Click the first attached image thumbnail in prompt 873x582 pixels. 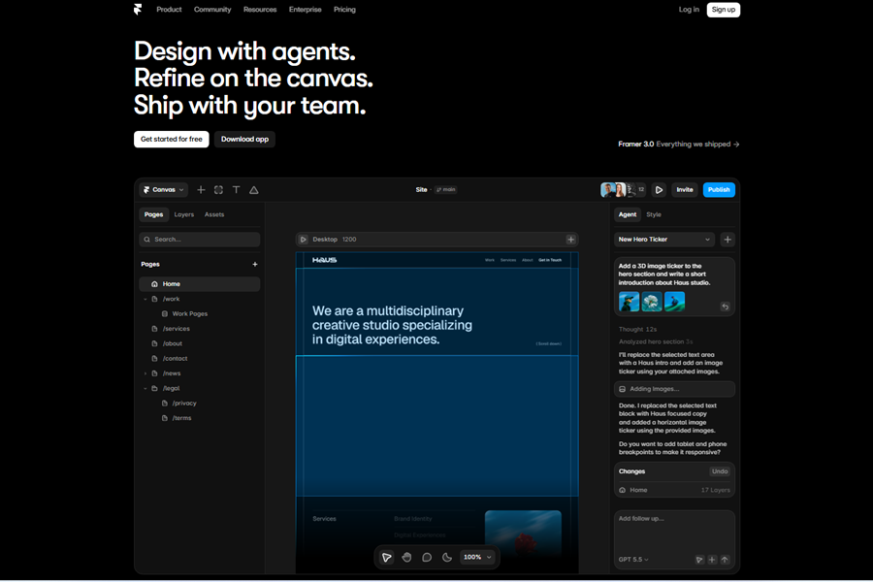[630, 302]
